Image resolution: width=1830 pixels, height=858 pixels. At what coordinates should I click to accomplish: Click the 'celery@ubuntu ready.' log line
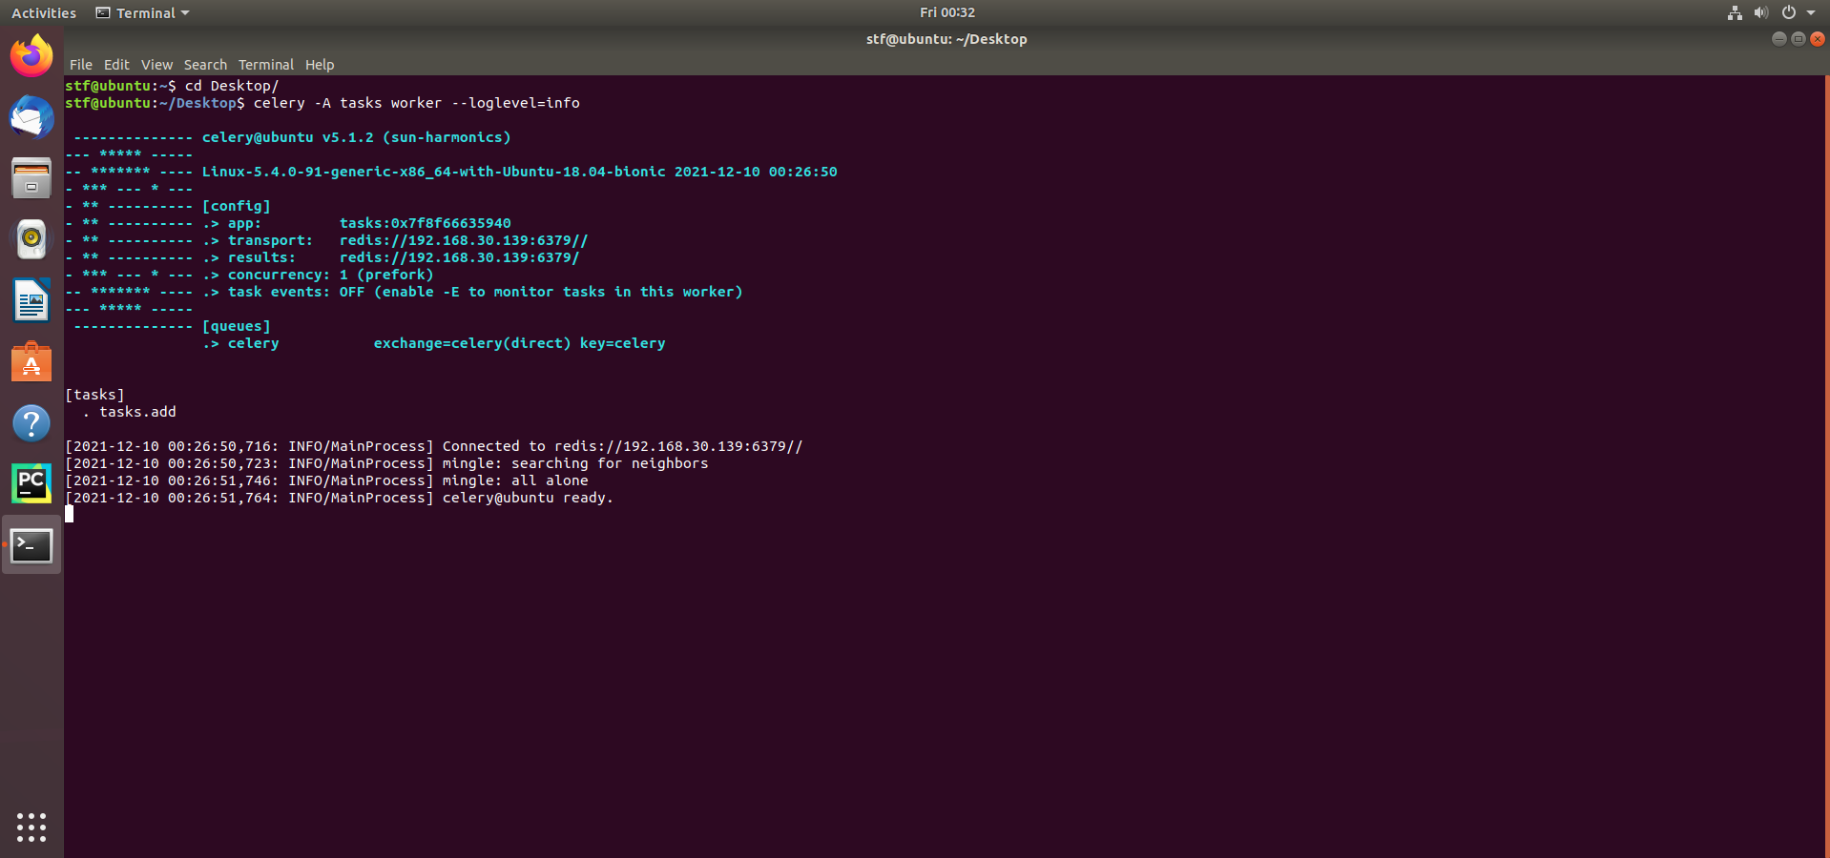339,498
